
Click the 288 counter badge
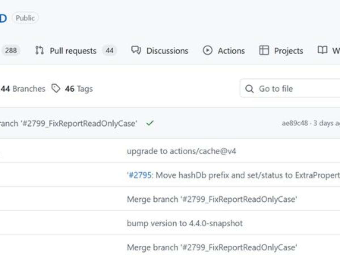point(11,51)
